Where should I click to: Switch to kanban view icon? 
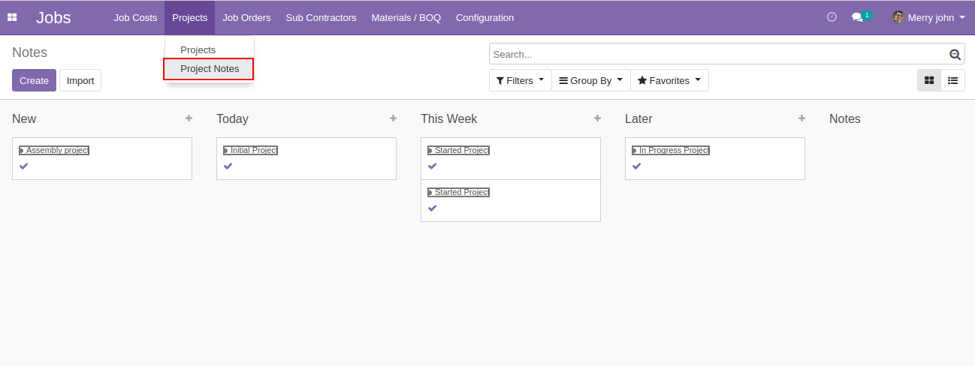click(929, 80)
